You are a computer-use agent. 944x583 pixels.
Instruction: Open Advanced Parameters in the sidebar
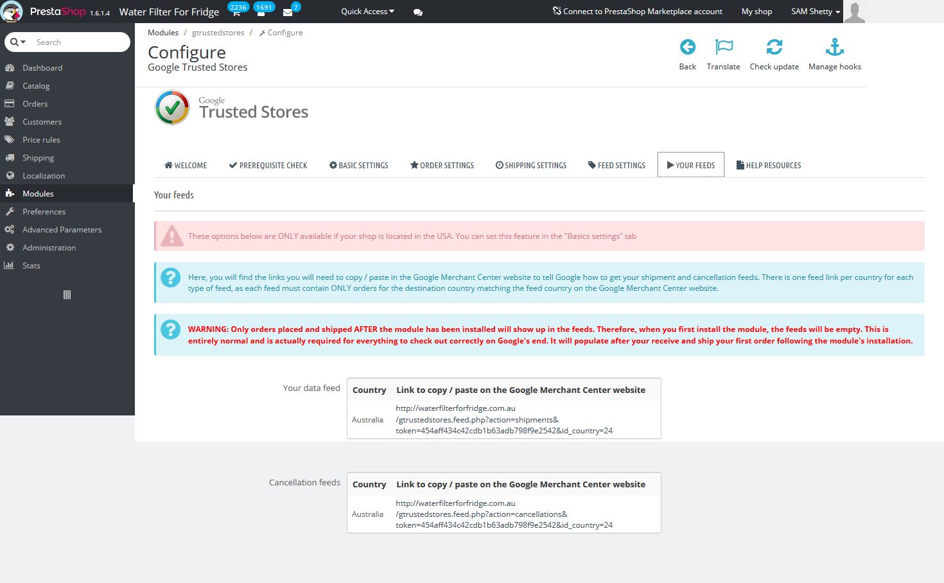[62, 230]
